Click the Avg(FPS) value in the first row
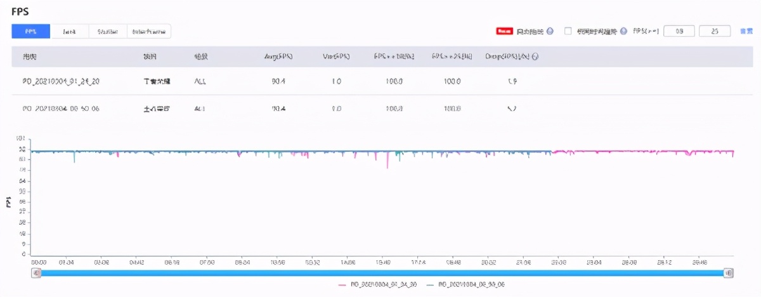This screenshot has height=297, width=761. [278, 82]
